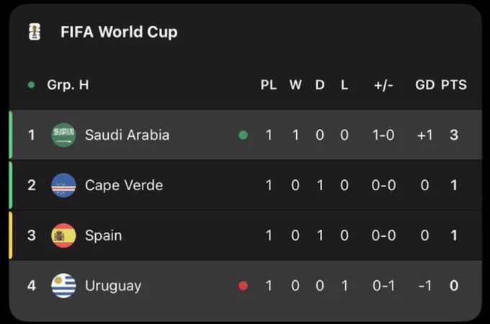
Task: Click the +/- column header
Action: [x=383, y=85]
